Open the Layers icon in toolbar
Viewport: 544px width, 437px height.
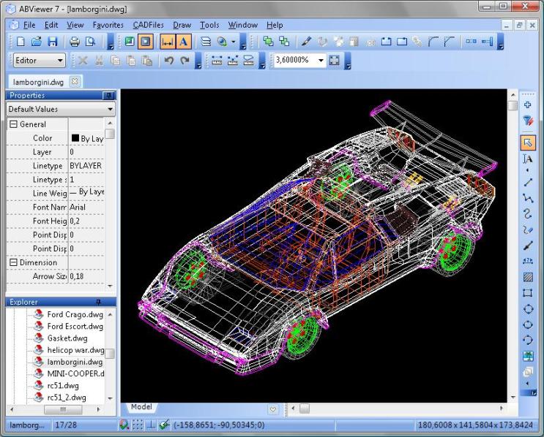pyautogui.click(x=206, y=42)
